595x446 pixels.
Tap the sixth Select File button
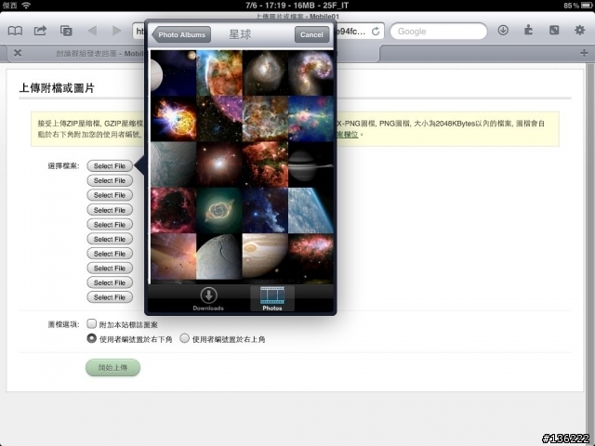click(110, 239)
